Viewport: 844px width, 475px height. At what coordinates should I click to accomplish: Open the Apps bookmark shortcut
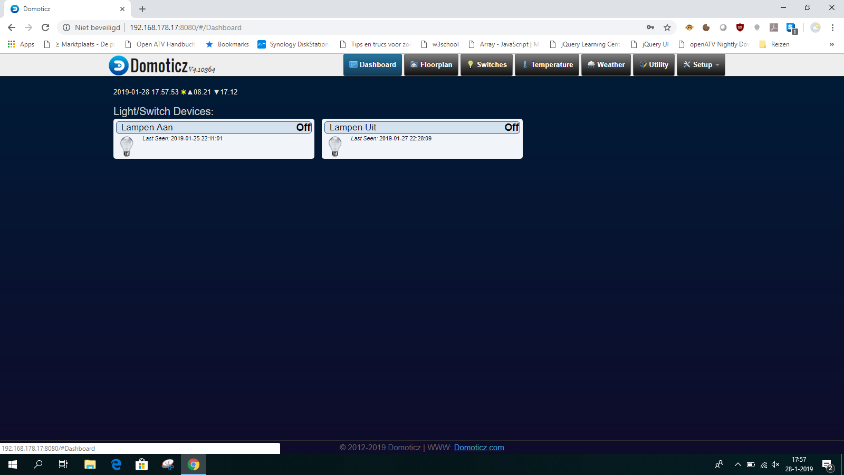coord(21,44)
